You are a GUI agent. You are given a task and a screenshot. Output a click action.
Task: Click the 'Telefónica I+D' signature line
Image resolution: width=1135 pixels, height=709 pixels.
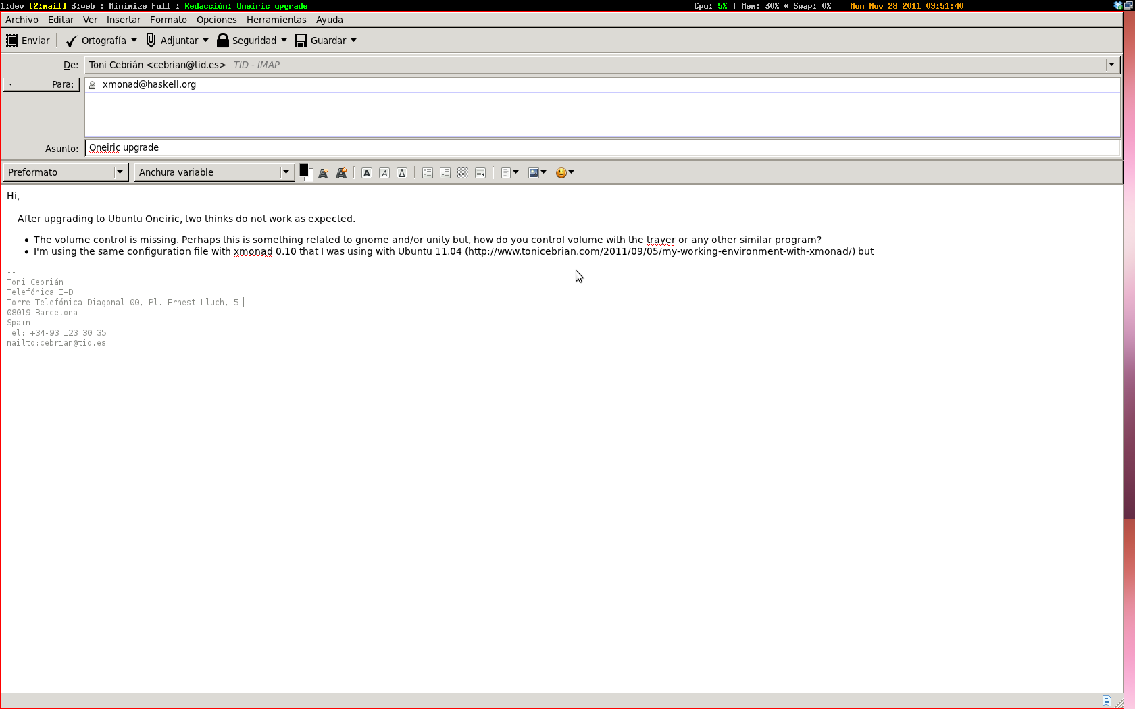(40, 292)
